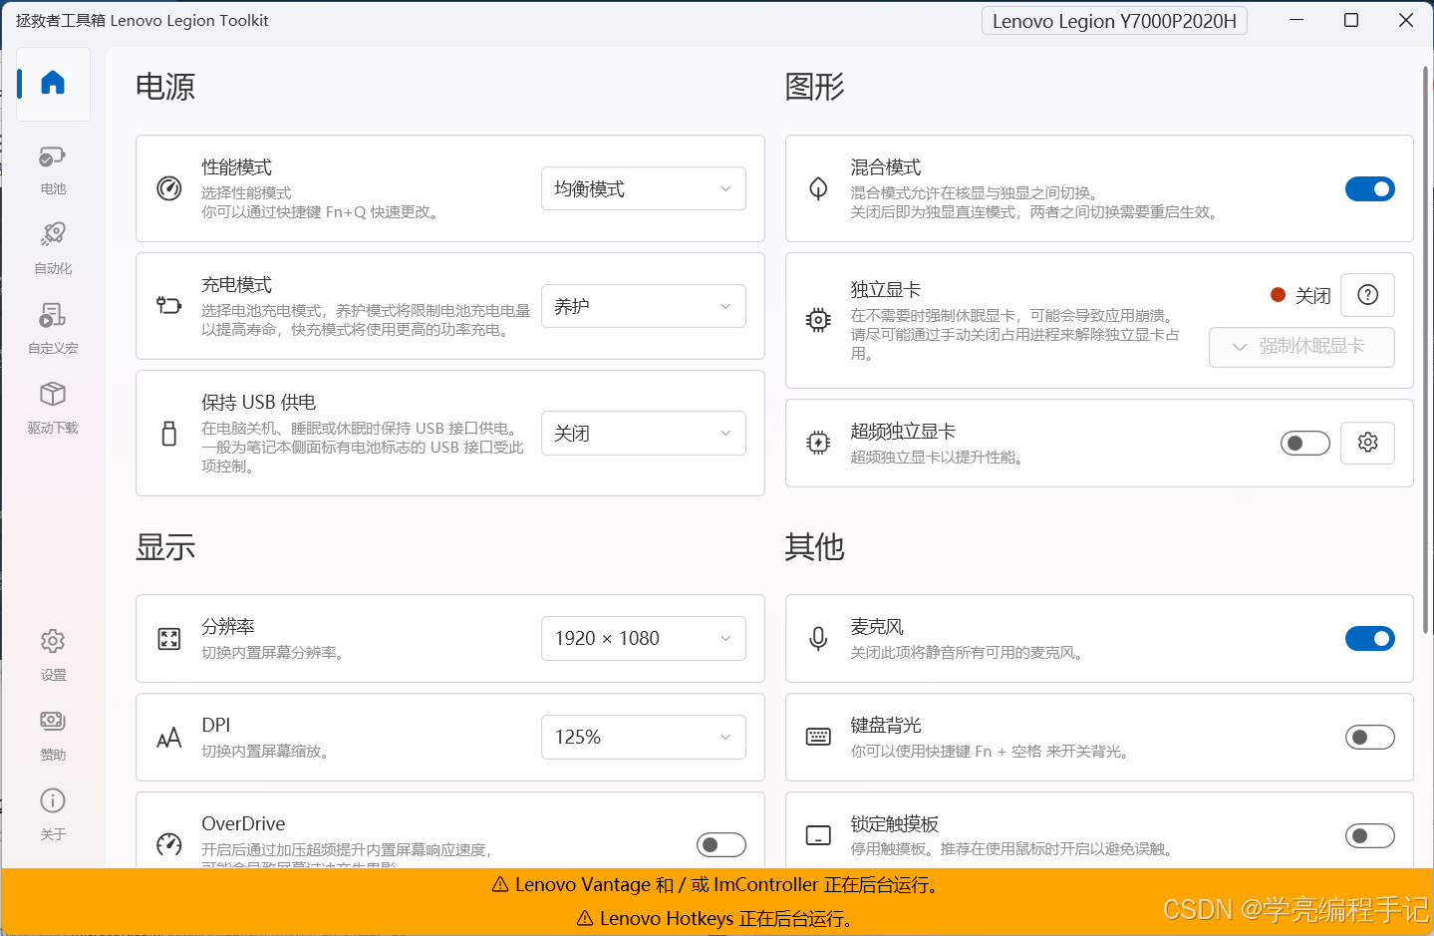The width and height of the screenshot is (1434, 936).
Task: Open resolution dropdown showing 1920 × 1080
Action: [x=644, y=639]
